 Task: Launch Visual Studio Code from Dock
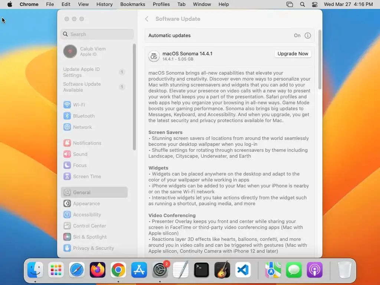(x=243, y=270)
